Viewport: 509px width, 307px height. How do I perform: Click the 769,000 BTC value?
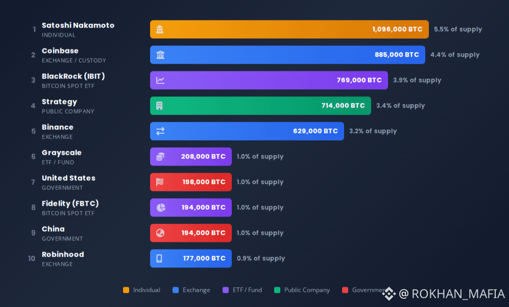(x=359, y=80)
